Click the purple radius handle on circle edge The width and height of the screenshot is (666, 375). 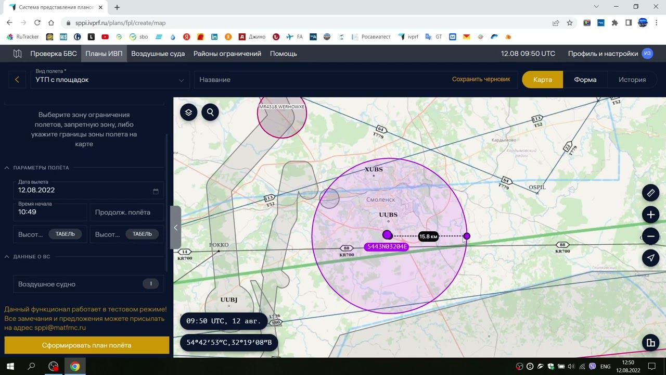coord(467,236)
